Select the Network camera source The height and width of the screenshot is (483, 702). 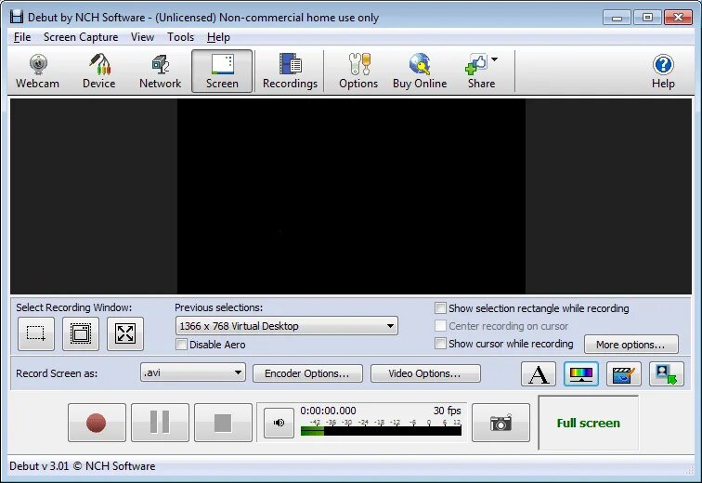pyautogui.click(x=161, y=72)
